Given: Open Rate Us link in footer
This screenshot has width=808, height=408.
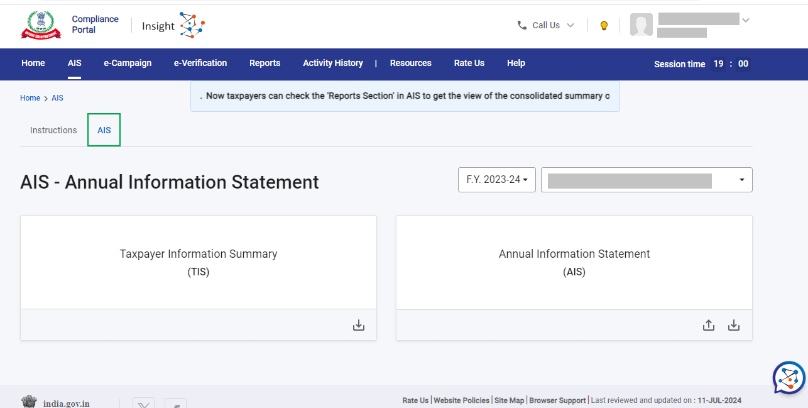Looking at the screenshot, I should (x=415, y=400).
